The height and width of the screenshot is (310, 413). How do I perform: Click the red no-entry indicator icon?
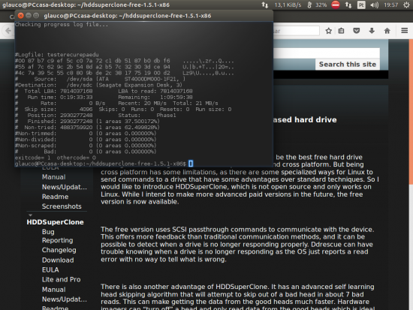[x=336, y=5]
